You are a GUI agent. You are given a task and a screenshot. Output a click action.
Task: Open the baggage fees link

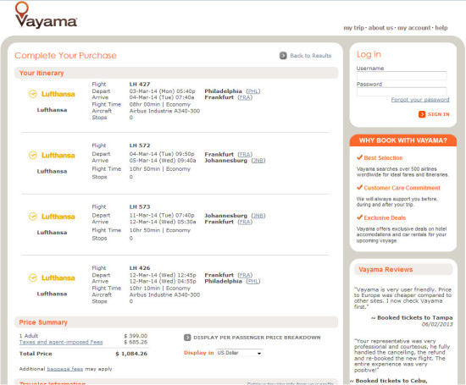click(x=65, y=369)
